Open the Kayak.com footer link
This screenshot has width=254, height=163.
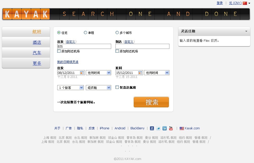tap(192, 128)
